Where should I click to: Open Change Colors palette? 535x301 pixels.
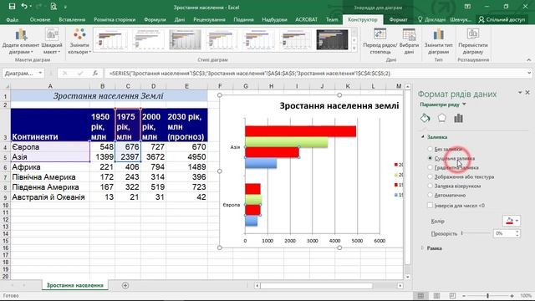tap(79, 41)
